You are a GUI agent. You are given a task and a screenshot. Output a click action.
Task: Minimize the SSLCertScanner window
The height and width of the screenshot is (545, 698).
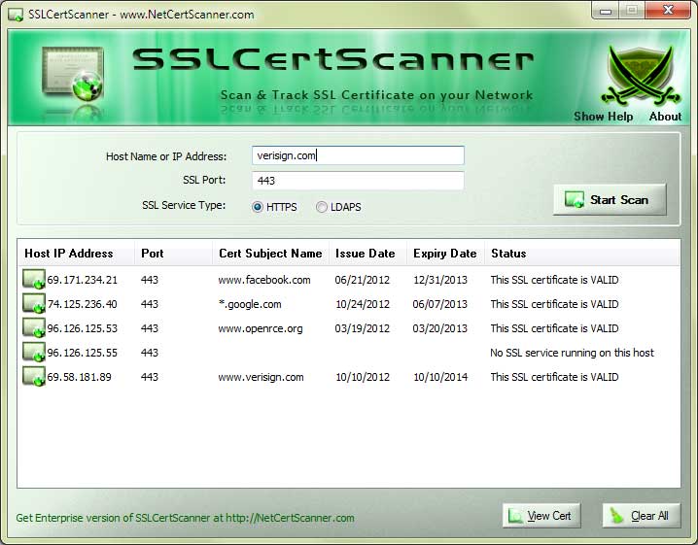coord(606,11)
